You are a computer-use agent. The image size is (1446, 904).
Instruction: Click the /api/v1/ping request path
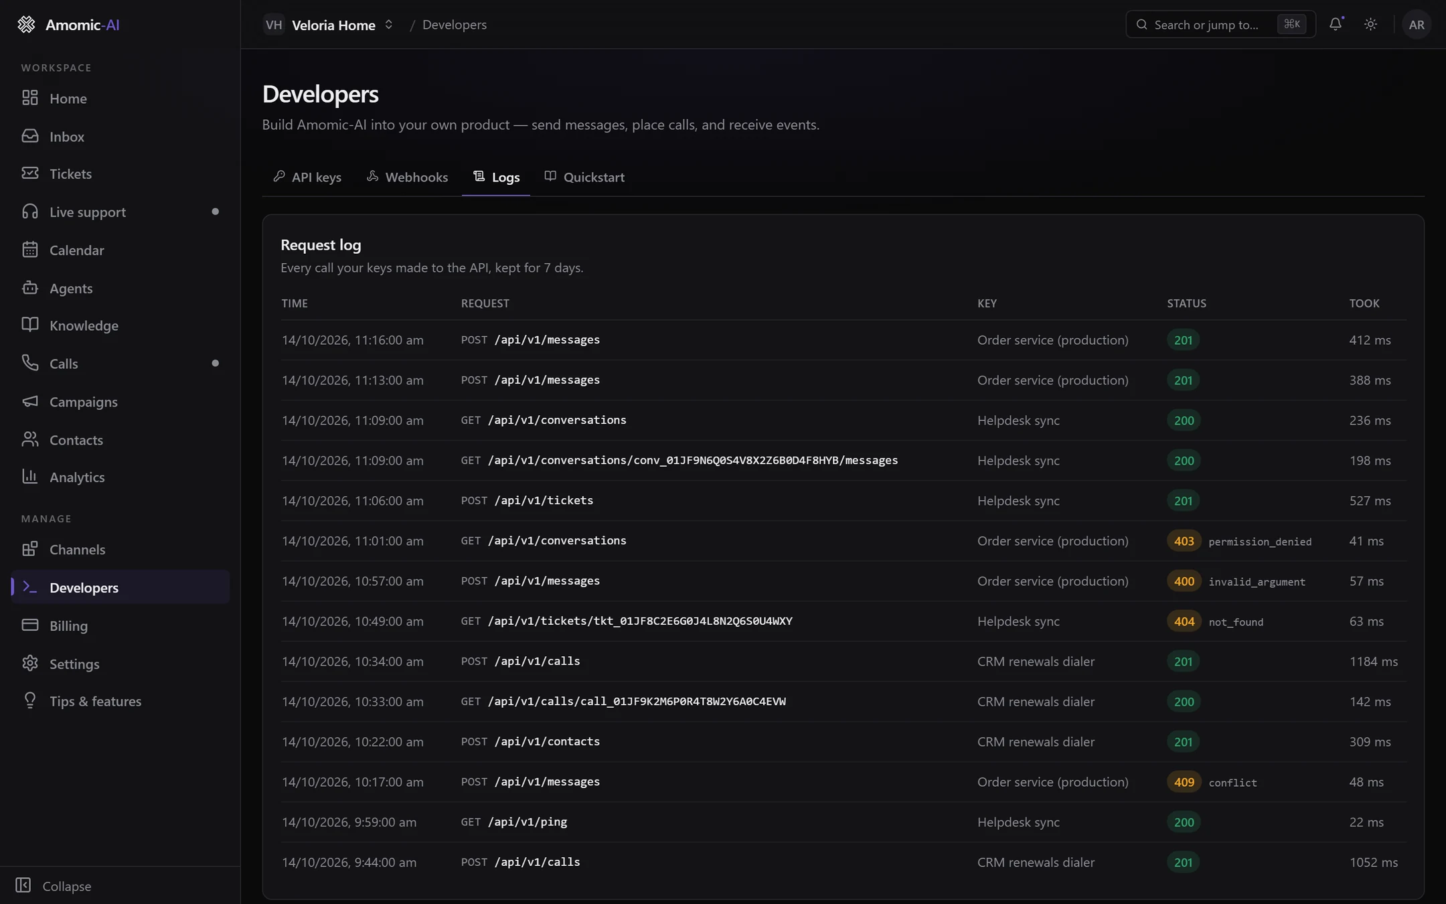click(528, 822)
